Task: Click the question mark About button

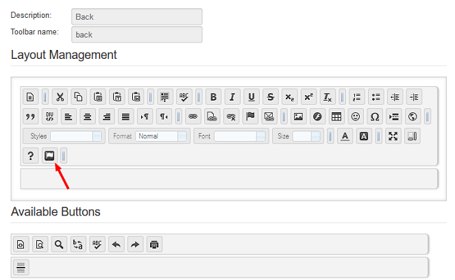Action: point(30,156)
